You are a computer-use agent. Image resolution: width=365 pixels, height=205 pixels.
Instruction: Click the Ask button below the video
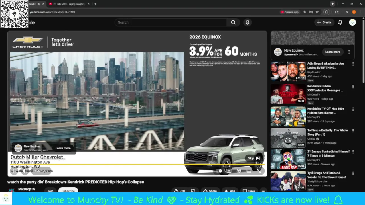[230, 191]
